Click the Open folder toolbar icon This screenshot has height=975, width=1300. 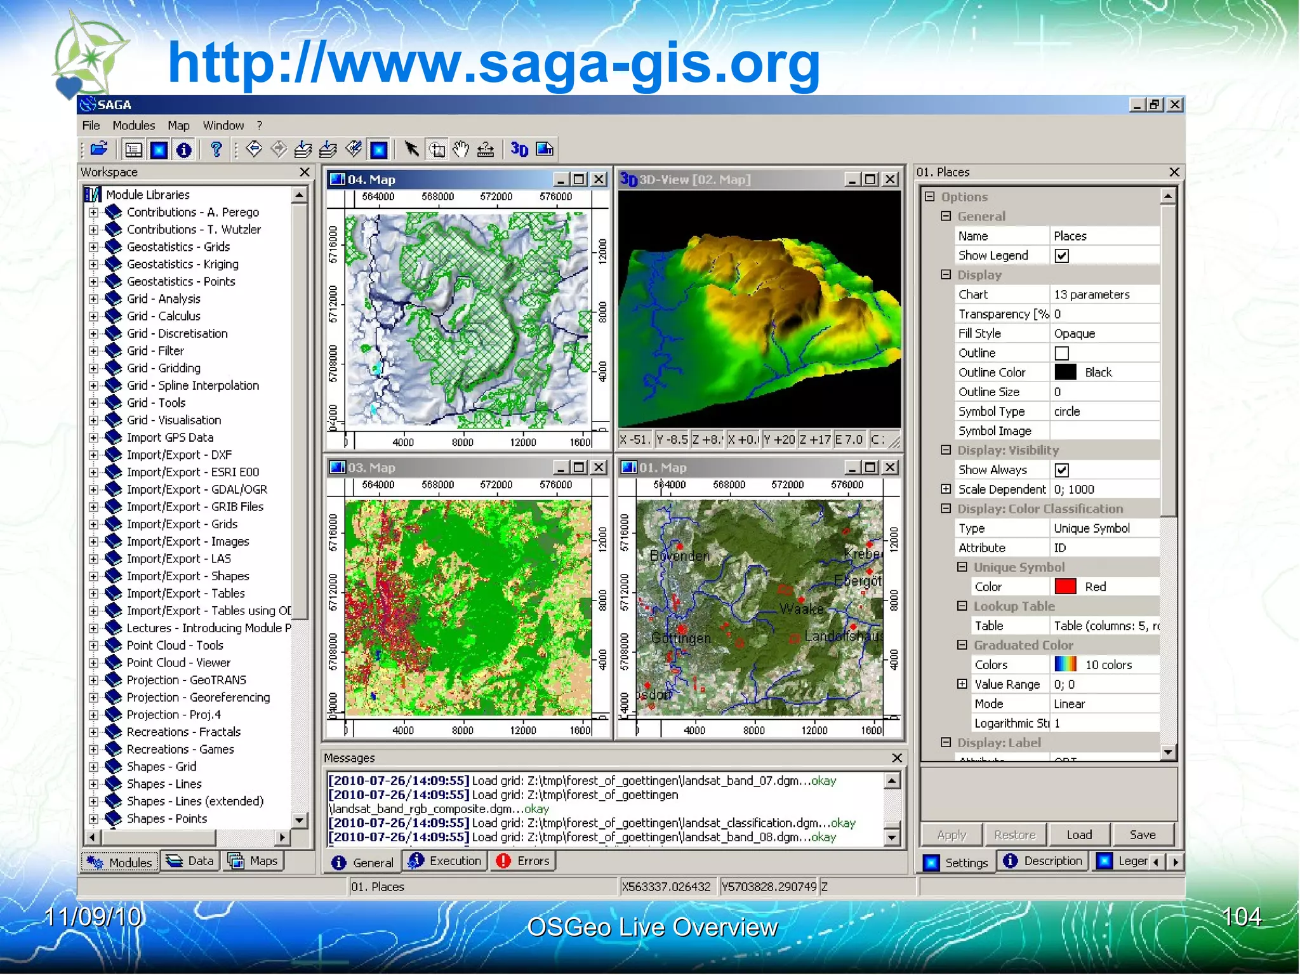point(98,149)
